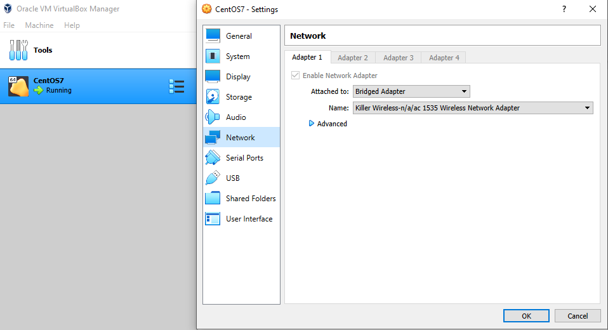Switch to Adapter 3 tab

pyautogui.click(x=398, y=58)
